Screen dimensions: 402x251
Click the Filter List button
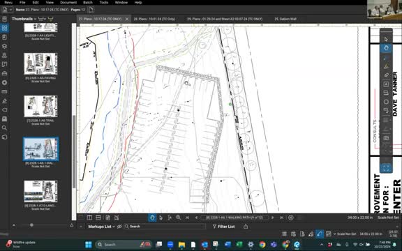click(x=223, y=227)
